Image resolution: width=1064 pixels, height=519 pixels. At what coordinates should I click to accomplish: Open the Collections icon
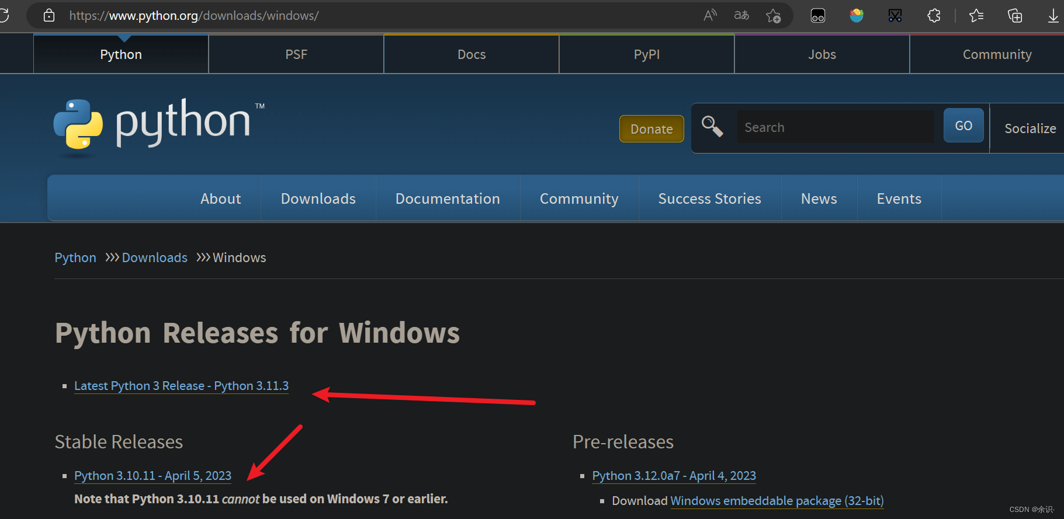[x=1015, y=15]
